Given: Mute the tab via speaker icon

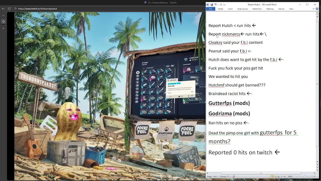Looking at the screenshot, I should click(3, 22).
